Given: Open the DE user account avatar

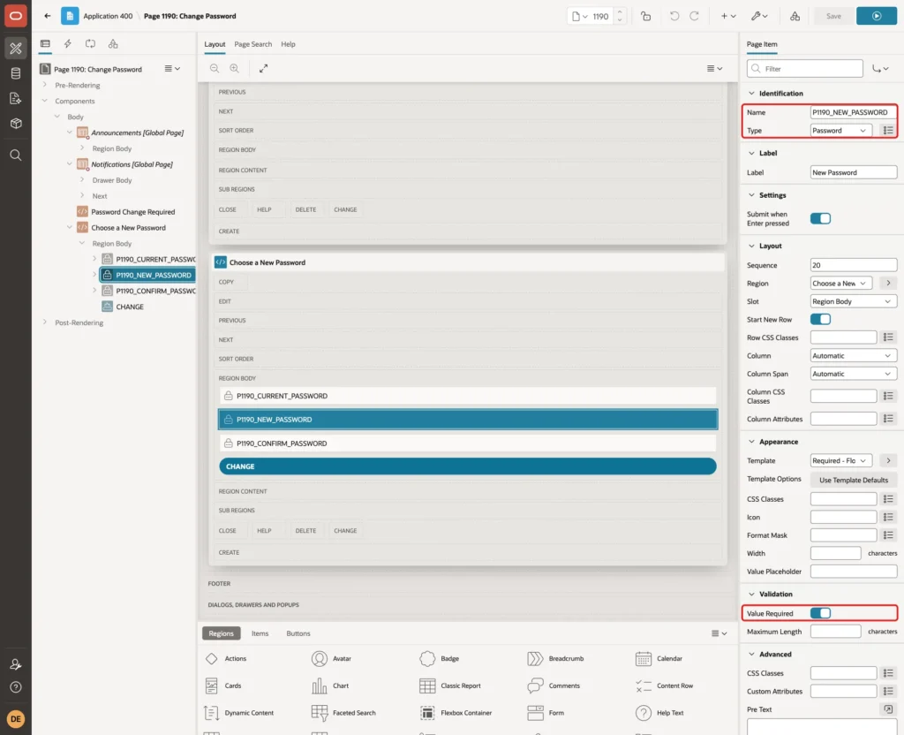Looking at the screenshot, I should click(16, 719).
